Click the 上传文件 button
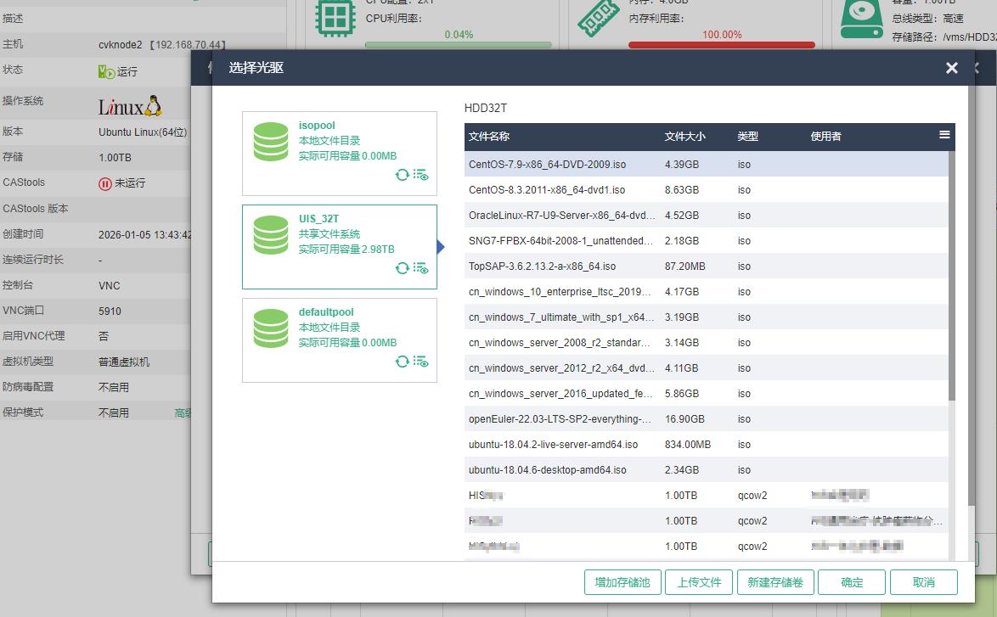 [699, 582]
